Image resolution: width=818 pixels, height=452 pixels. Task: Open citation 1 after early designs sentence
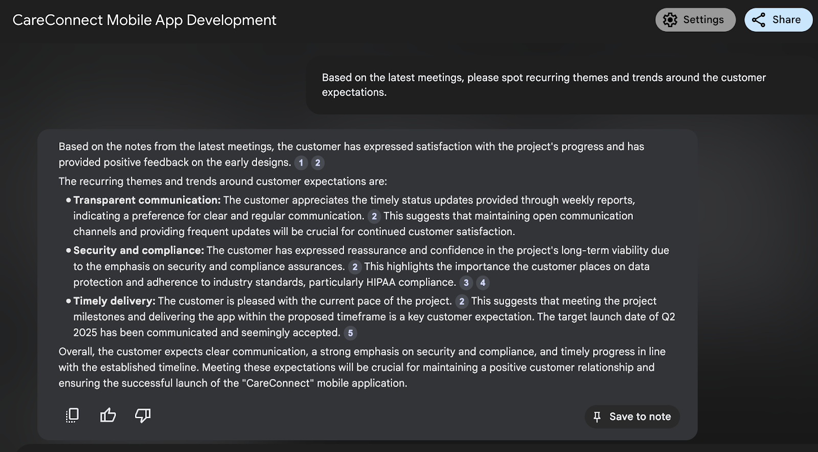[301, 163]
